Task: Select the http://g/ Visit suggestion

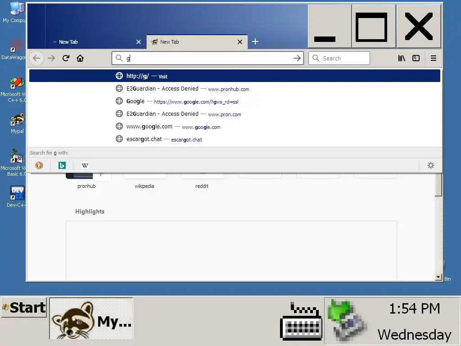Action: click(235, 76)
